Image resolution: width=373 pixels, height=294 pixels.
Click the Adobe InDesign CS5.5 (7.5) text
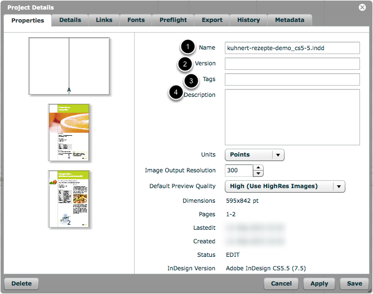click(266, 268)
